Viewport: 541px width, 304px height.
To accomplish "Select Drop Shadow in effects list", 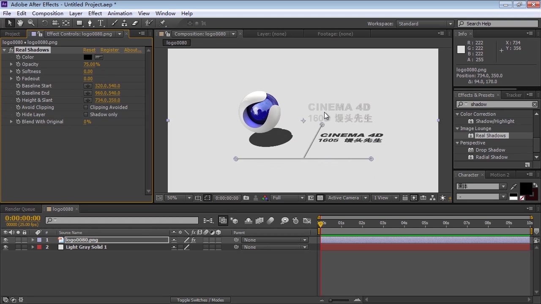I will pyautogui.click(x=490, y=150).
